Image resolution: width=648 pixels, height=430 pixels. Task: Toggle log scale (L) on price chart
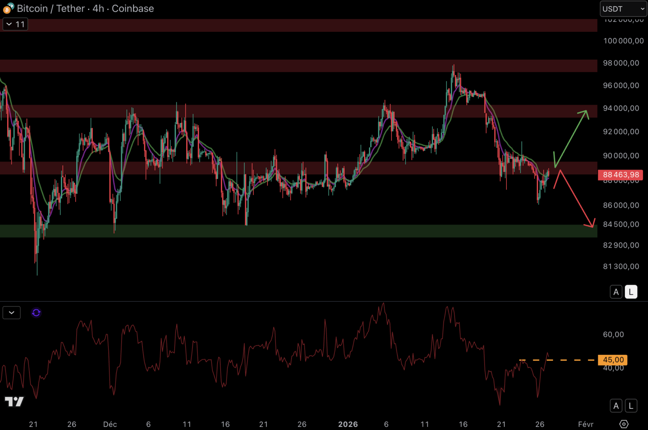pyautogui.click(x=630, y=292)
